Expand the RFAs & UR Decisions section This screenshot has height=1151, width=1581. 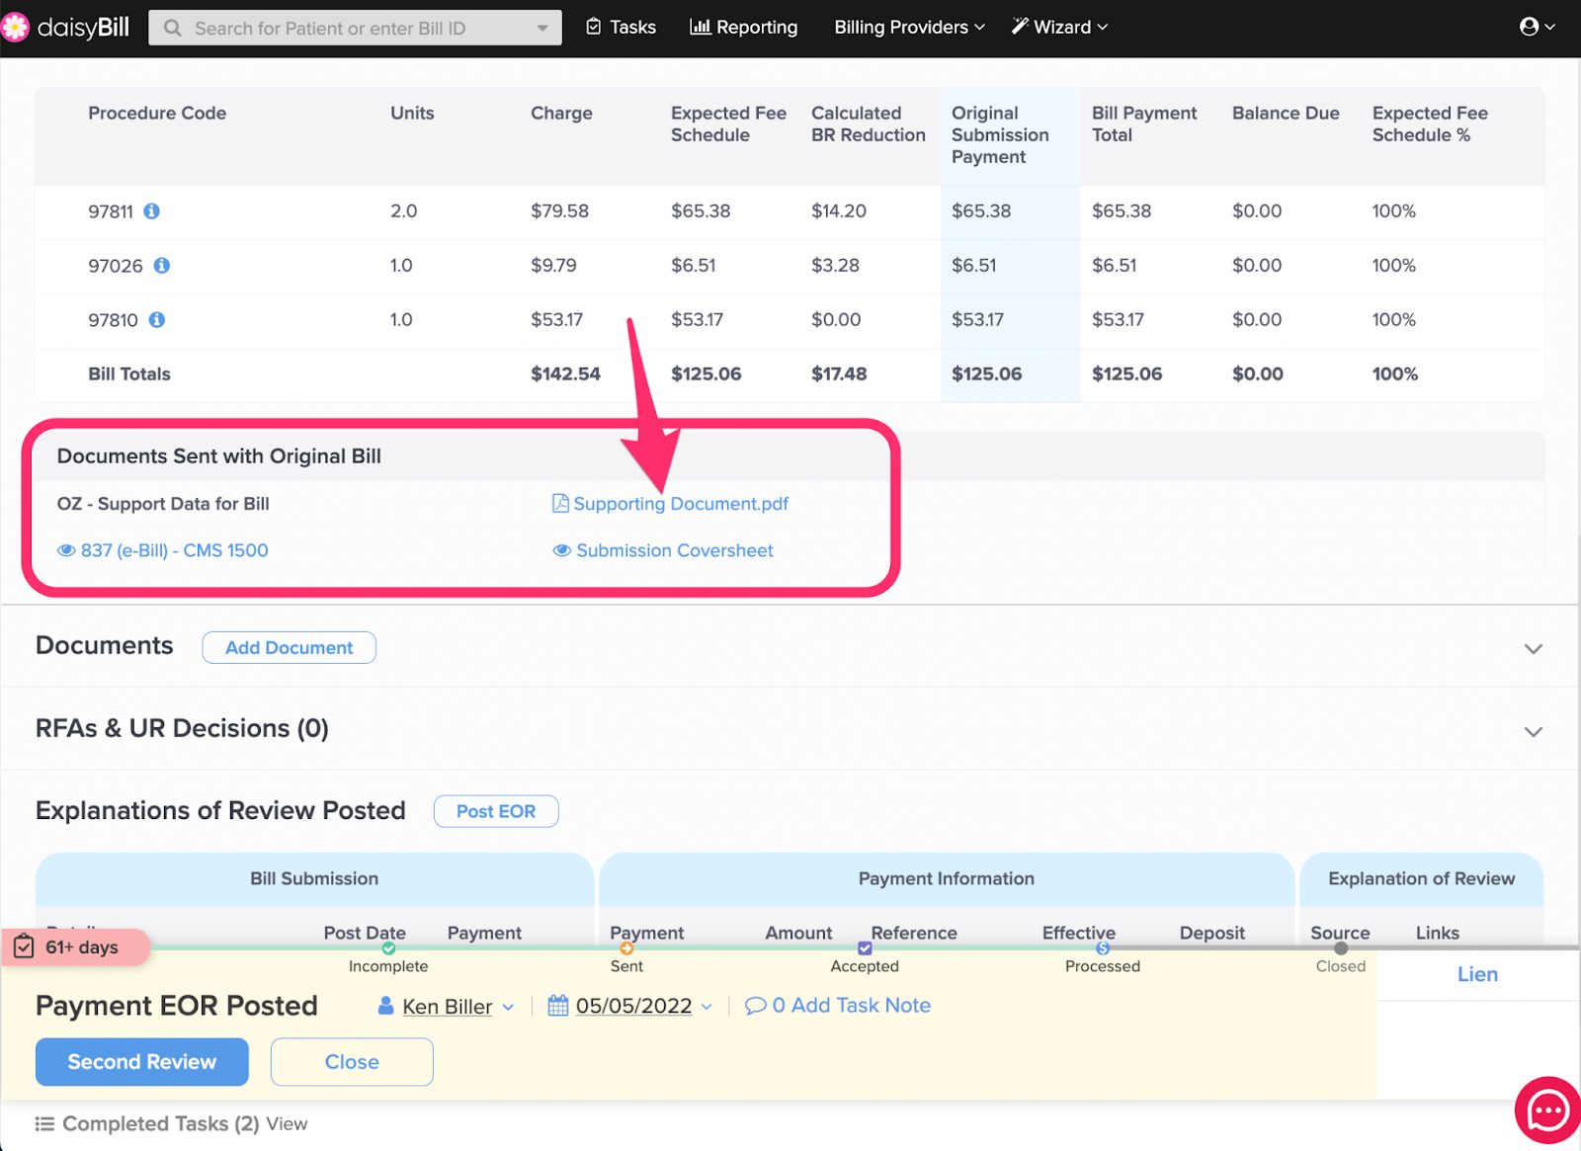1533,732
